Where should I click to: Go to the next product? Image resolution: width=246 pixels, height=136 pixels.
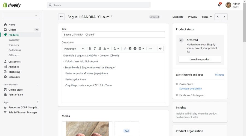pos(224,17)
